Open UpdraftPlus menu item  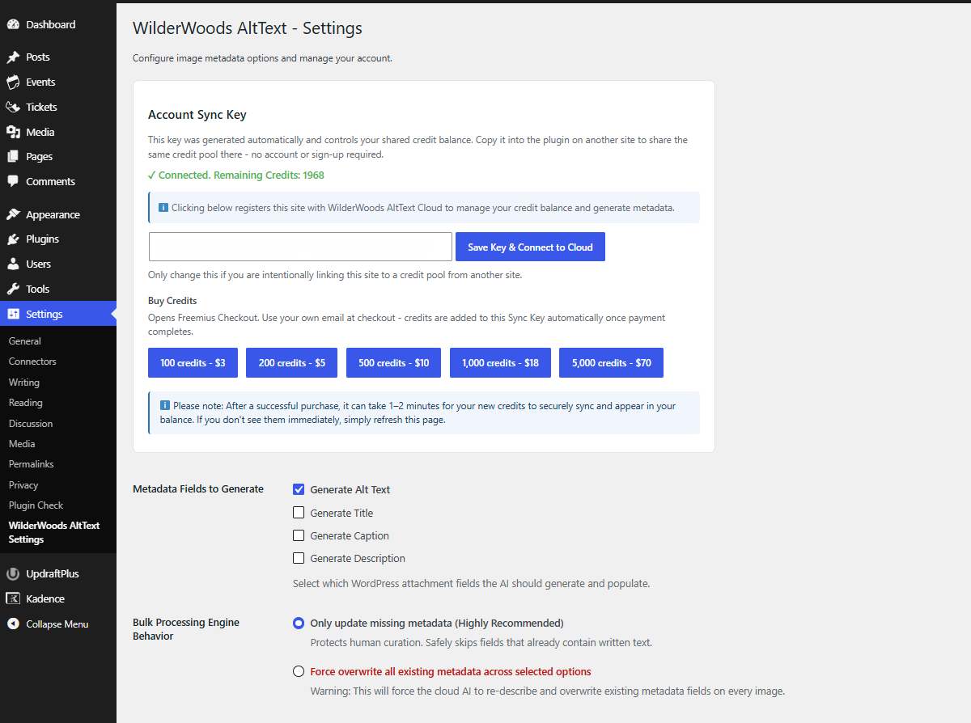click(x=58, y=574)
